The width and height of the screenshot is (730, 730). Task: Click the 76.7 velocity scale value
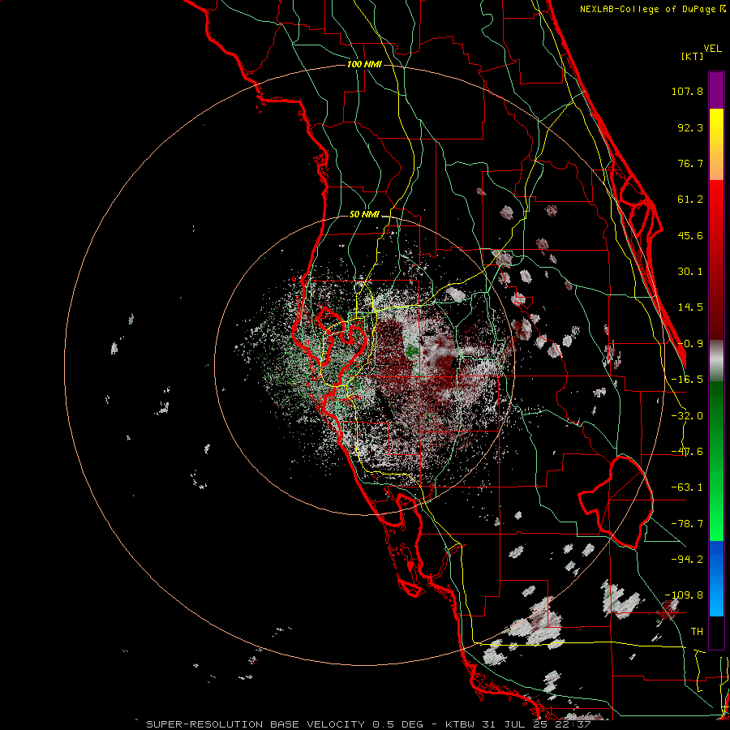click(x=690, y=163)
